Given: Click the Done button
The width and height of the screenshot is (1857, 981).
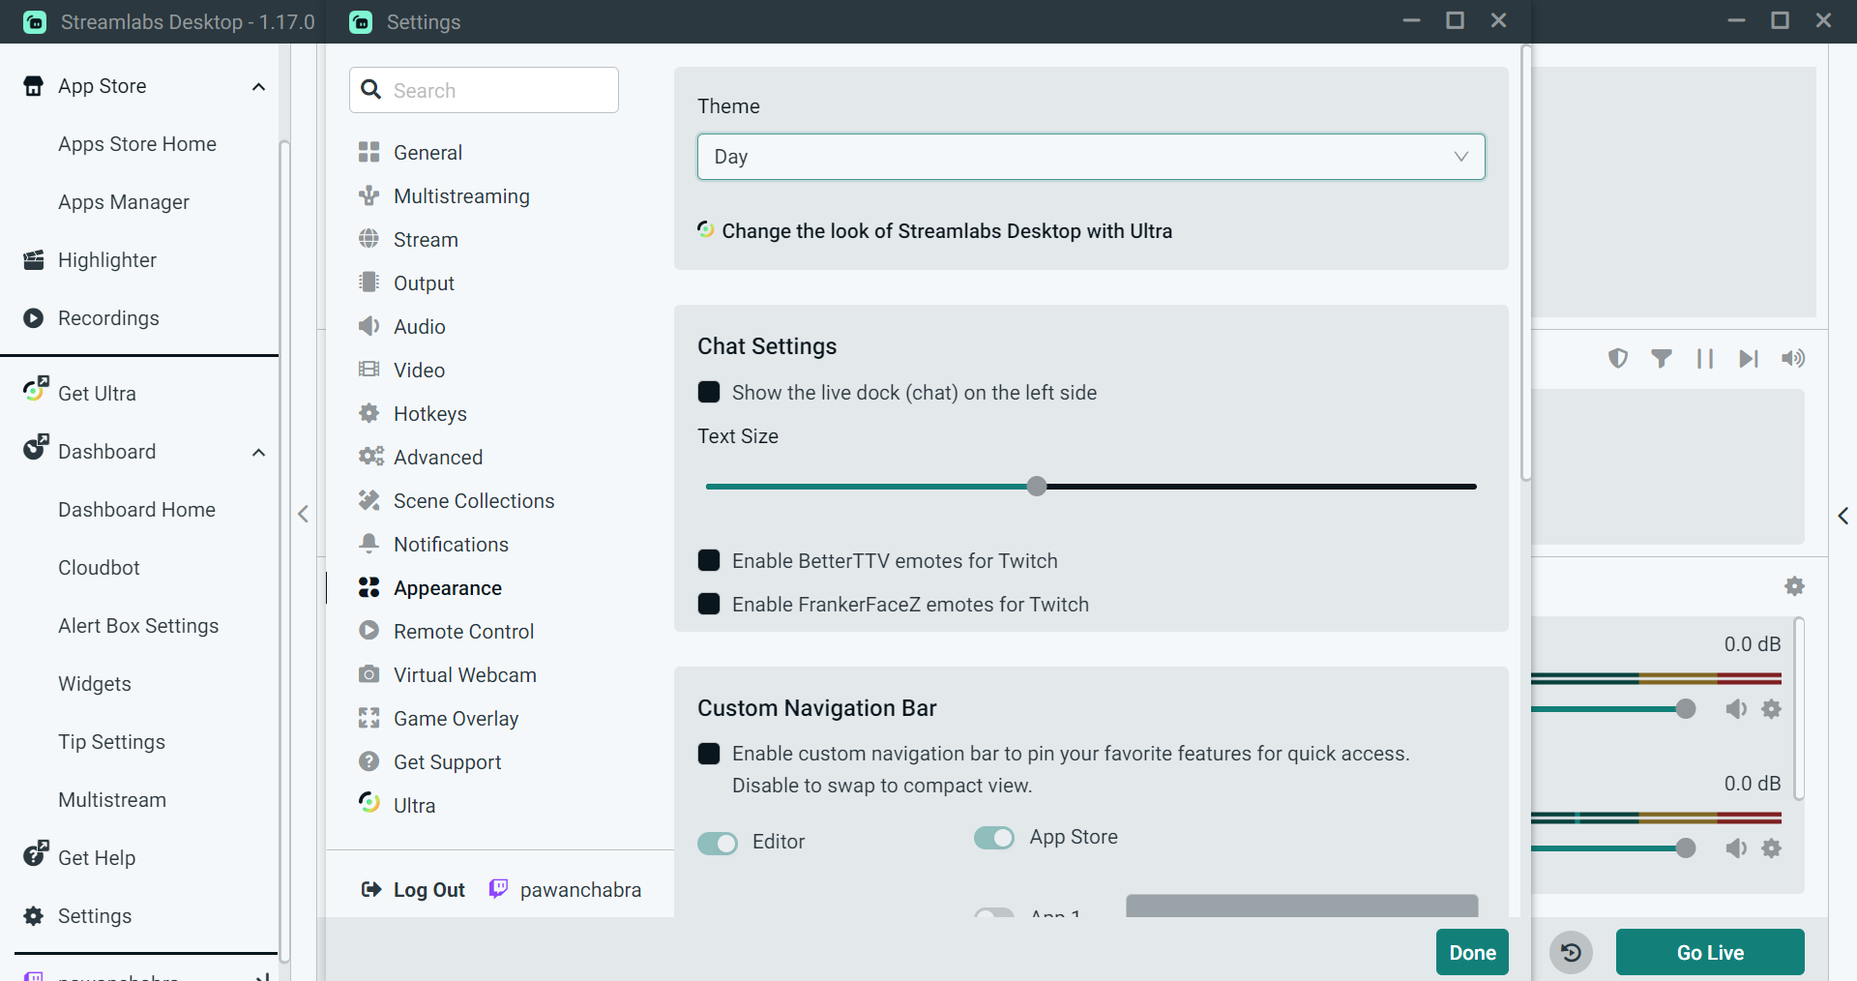Looking at the screenshot, I should 1472,953.
